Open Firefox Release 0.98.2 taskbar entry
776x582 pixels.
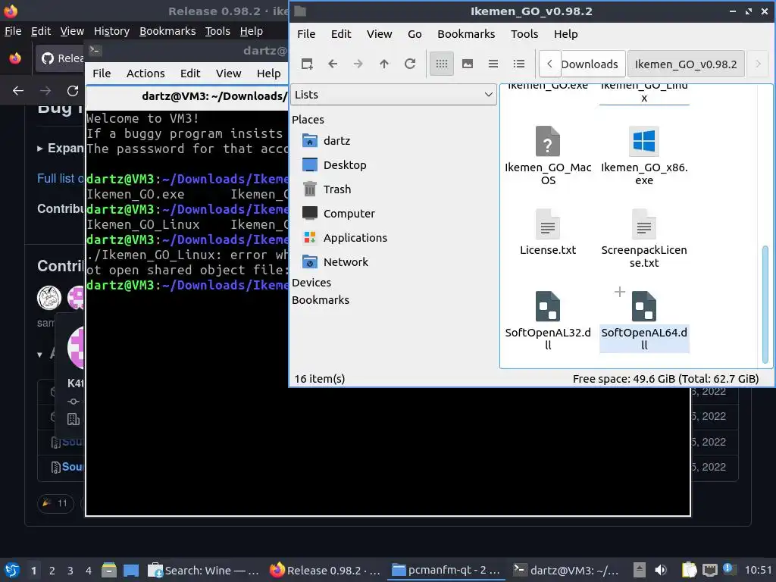324,571
